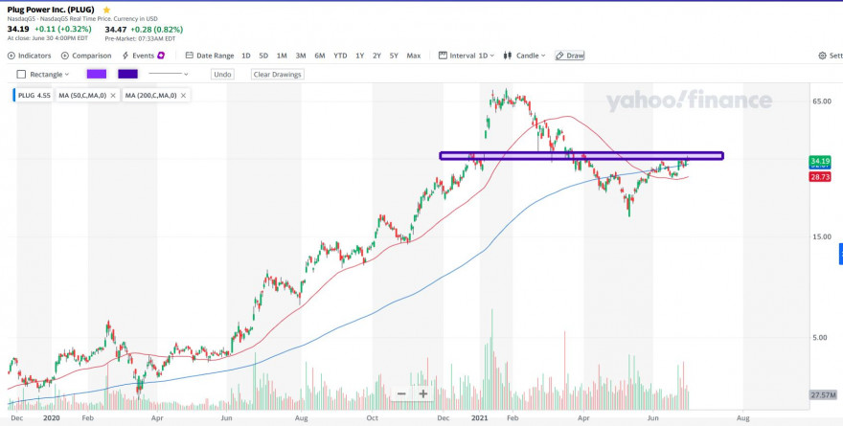Pick the light purple fill color swatch
Screen dimensions: 843x426
coord(96,74)
